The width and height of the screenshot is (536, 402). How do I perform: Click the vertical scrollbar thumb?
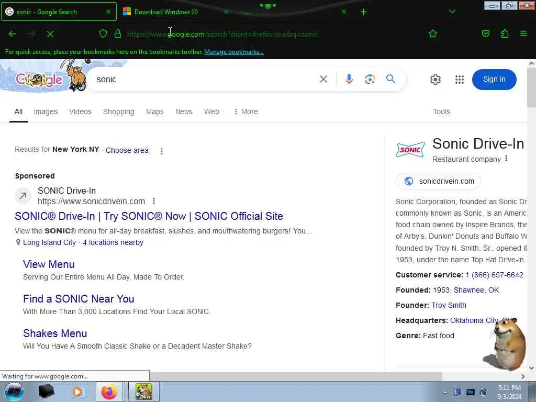(532, 88)
